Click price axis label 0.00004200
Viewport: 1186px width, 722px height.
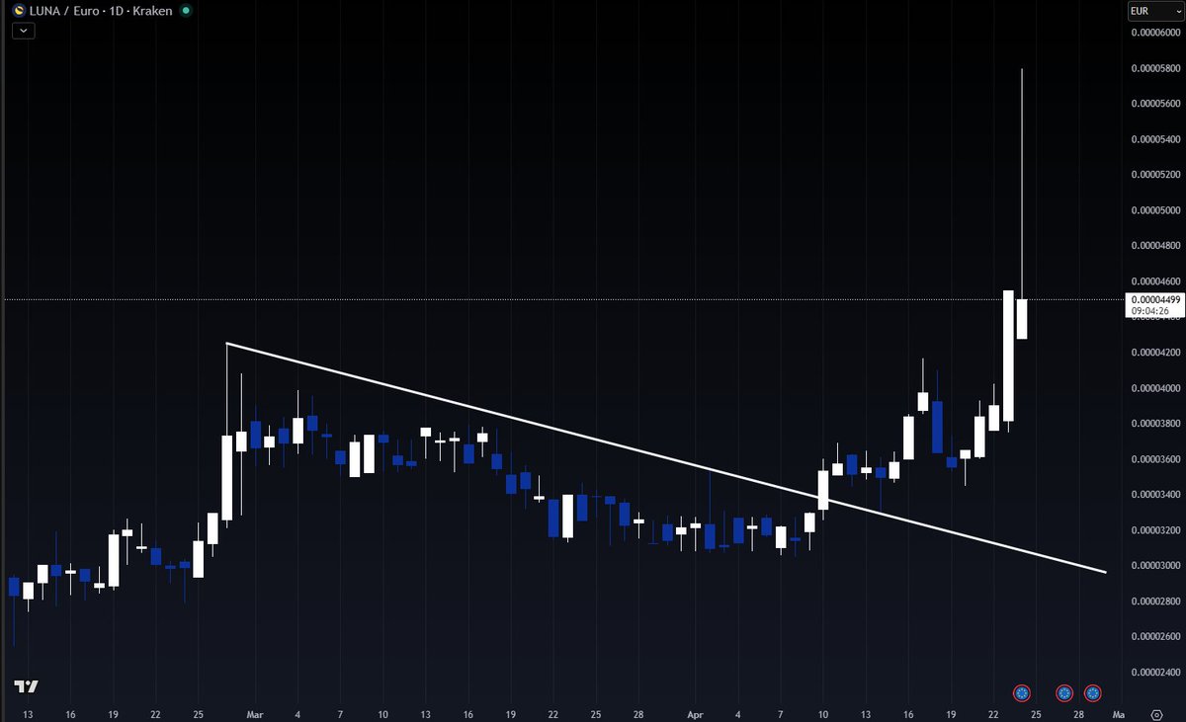1155,353
